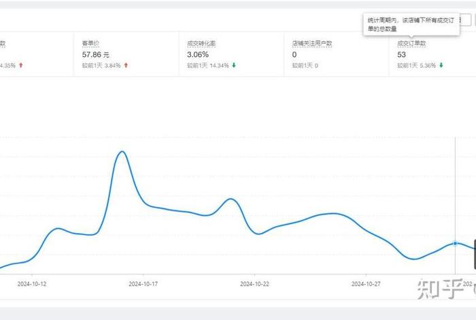Click the red up arrow beside 3.84%
This screenshot has width=476, height=320.
[x=126, y=65]
